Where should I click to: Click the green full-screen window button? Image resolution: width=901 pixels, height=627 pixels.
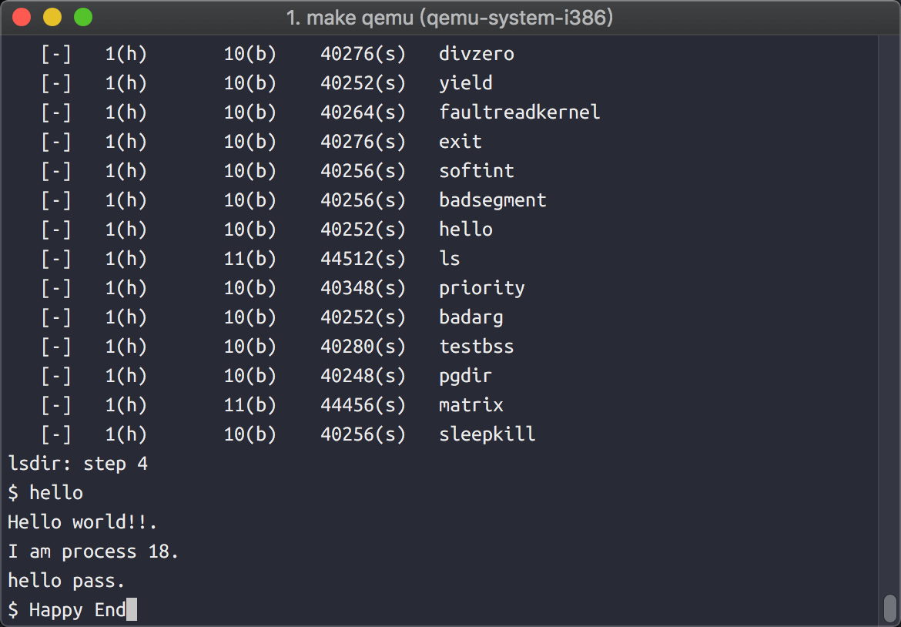click(x=82, y=17)
